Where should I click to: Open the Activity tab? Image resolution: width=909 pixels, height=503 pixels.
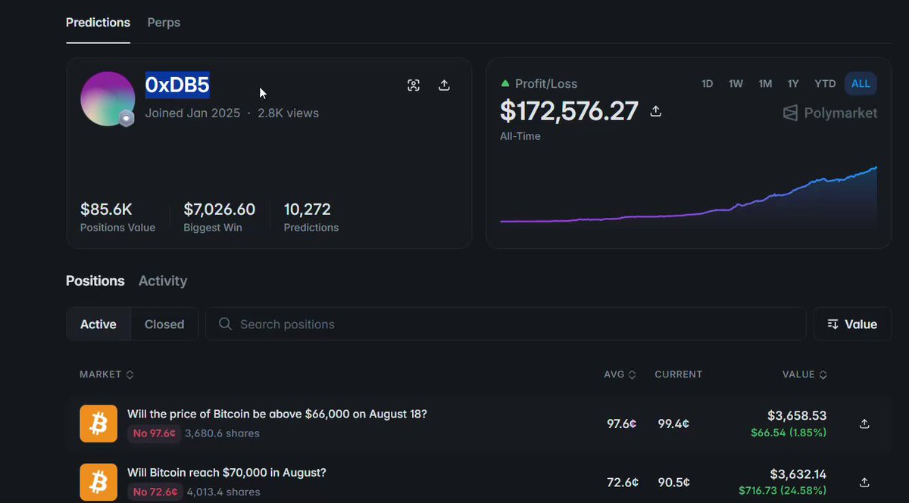pyautogui.click(x=163, y=281)
